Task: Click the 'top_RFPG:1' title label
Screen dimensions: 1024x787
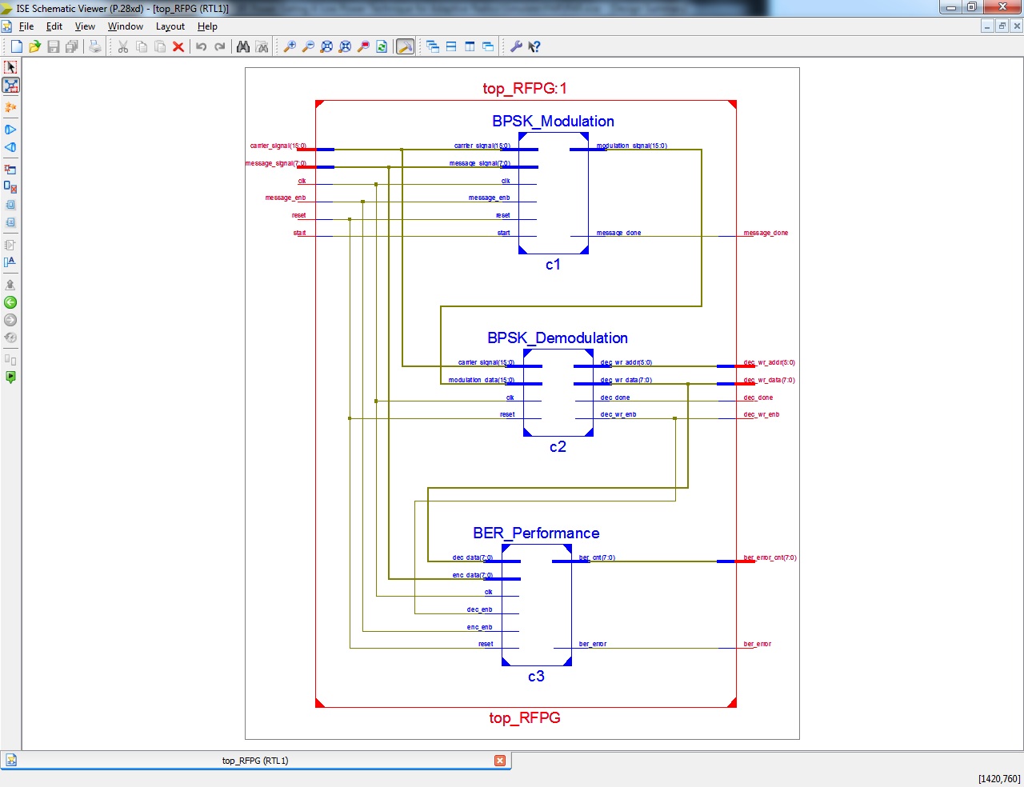Action: (525, 88)
